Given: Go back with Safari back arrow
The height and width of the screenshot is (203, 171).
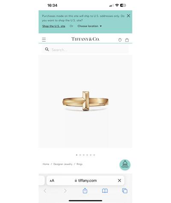Looking at the screenshot, I should [45, 191].
